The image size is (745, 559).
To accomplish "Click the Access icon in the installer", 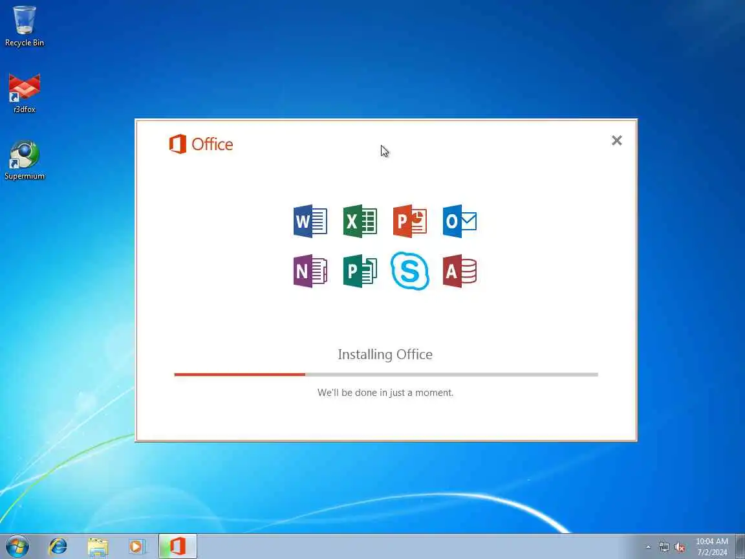I will tap(459, 271).
